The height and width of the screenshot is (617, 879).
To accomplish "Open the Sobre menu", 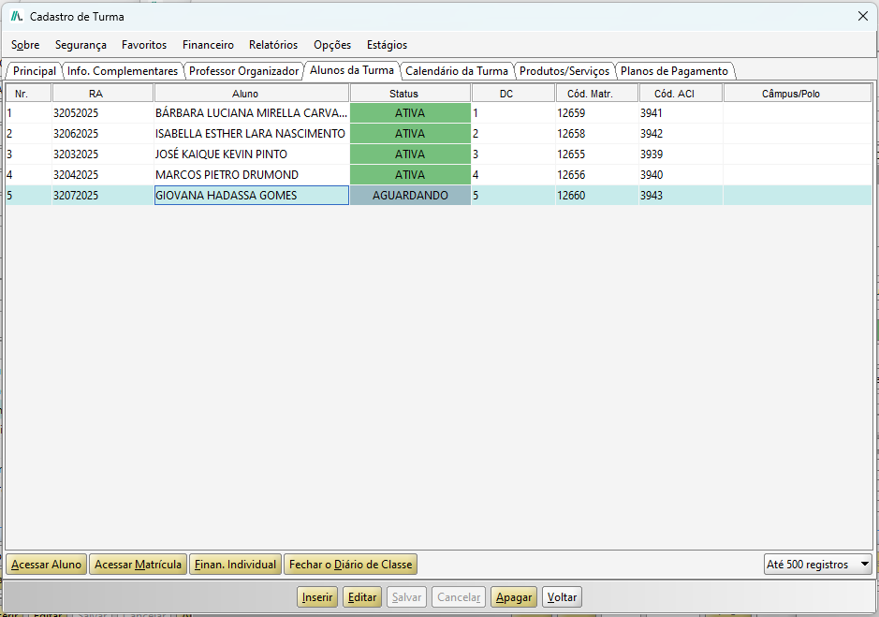I will (25, 45).
